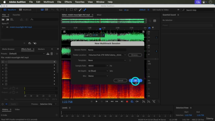Screen dimensions: 215x121
Task: Click the Record button
Action: pyautogui.click(x=127, y=102)
